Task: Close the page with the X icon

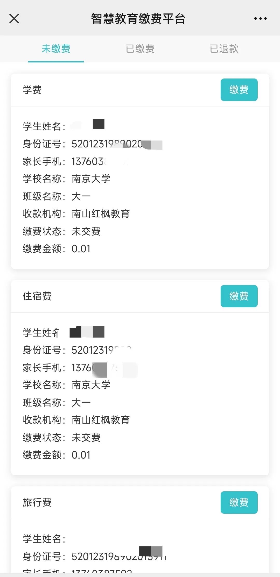Action: pos(14,19)
